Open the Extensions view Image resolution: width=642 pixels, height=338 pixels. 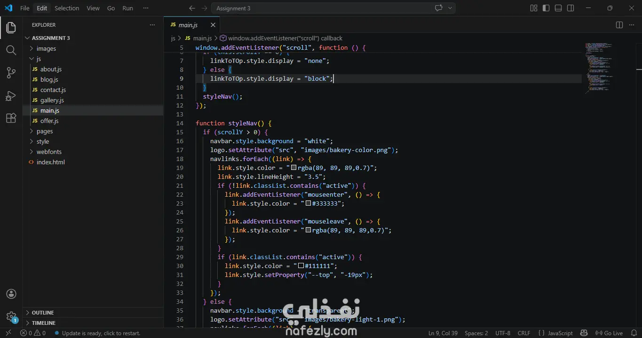pos(11,118)
